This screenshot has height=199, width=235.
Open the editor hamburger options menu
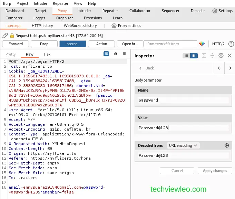(x=124, y=54)
